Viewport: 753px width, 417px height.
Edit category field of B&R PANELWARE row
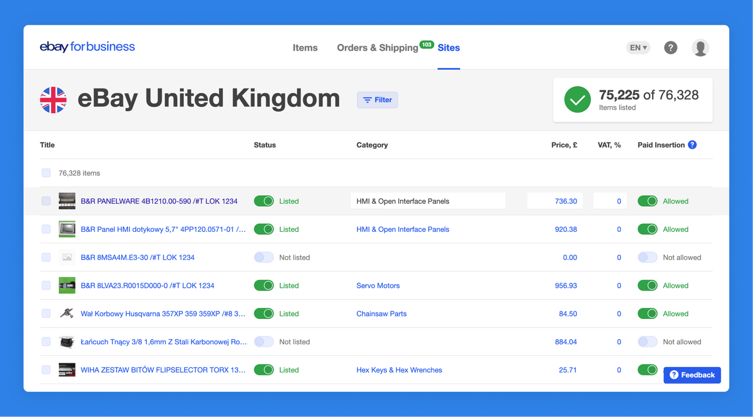428,201
